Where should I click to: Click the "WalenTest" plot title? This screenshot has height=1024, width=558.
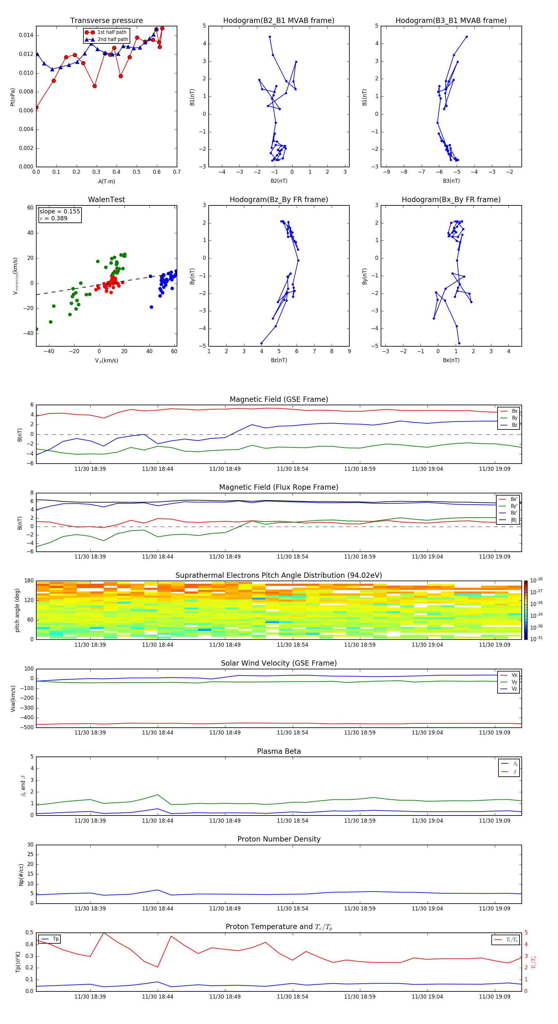(x=106, y=200)
